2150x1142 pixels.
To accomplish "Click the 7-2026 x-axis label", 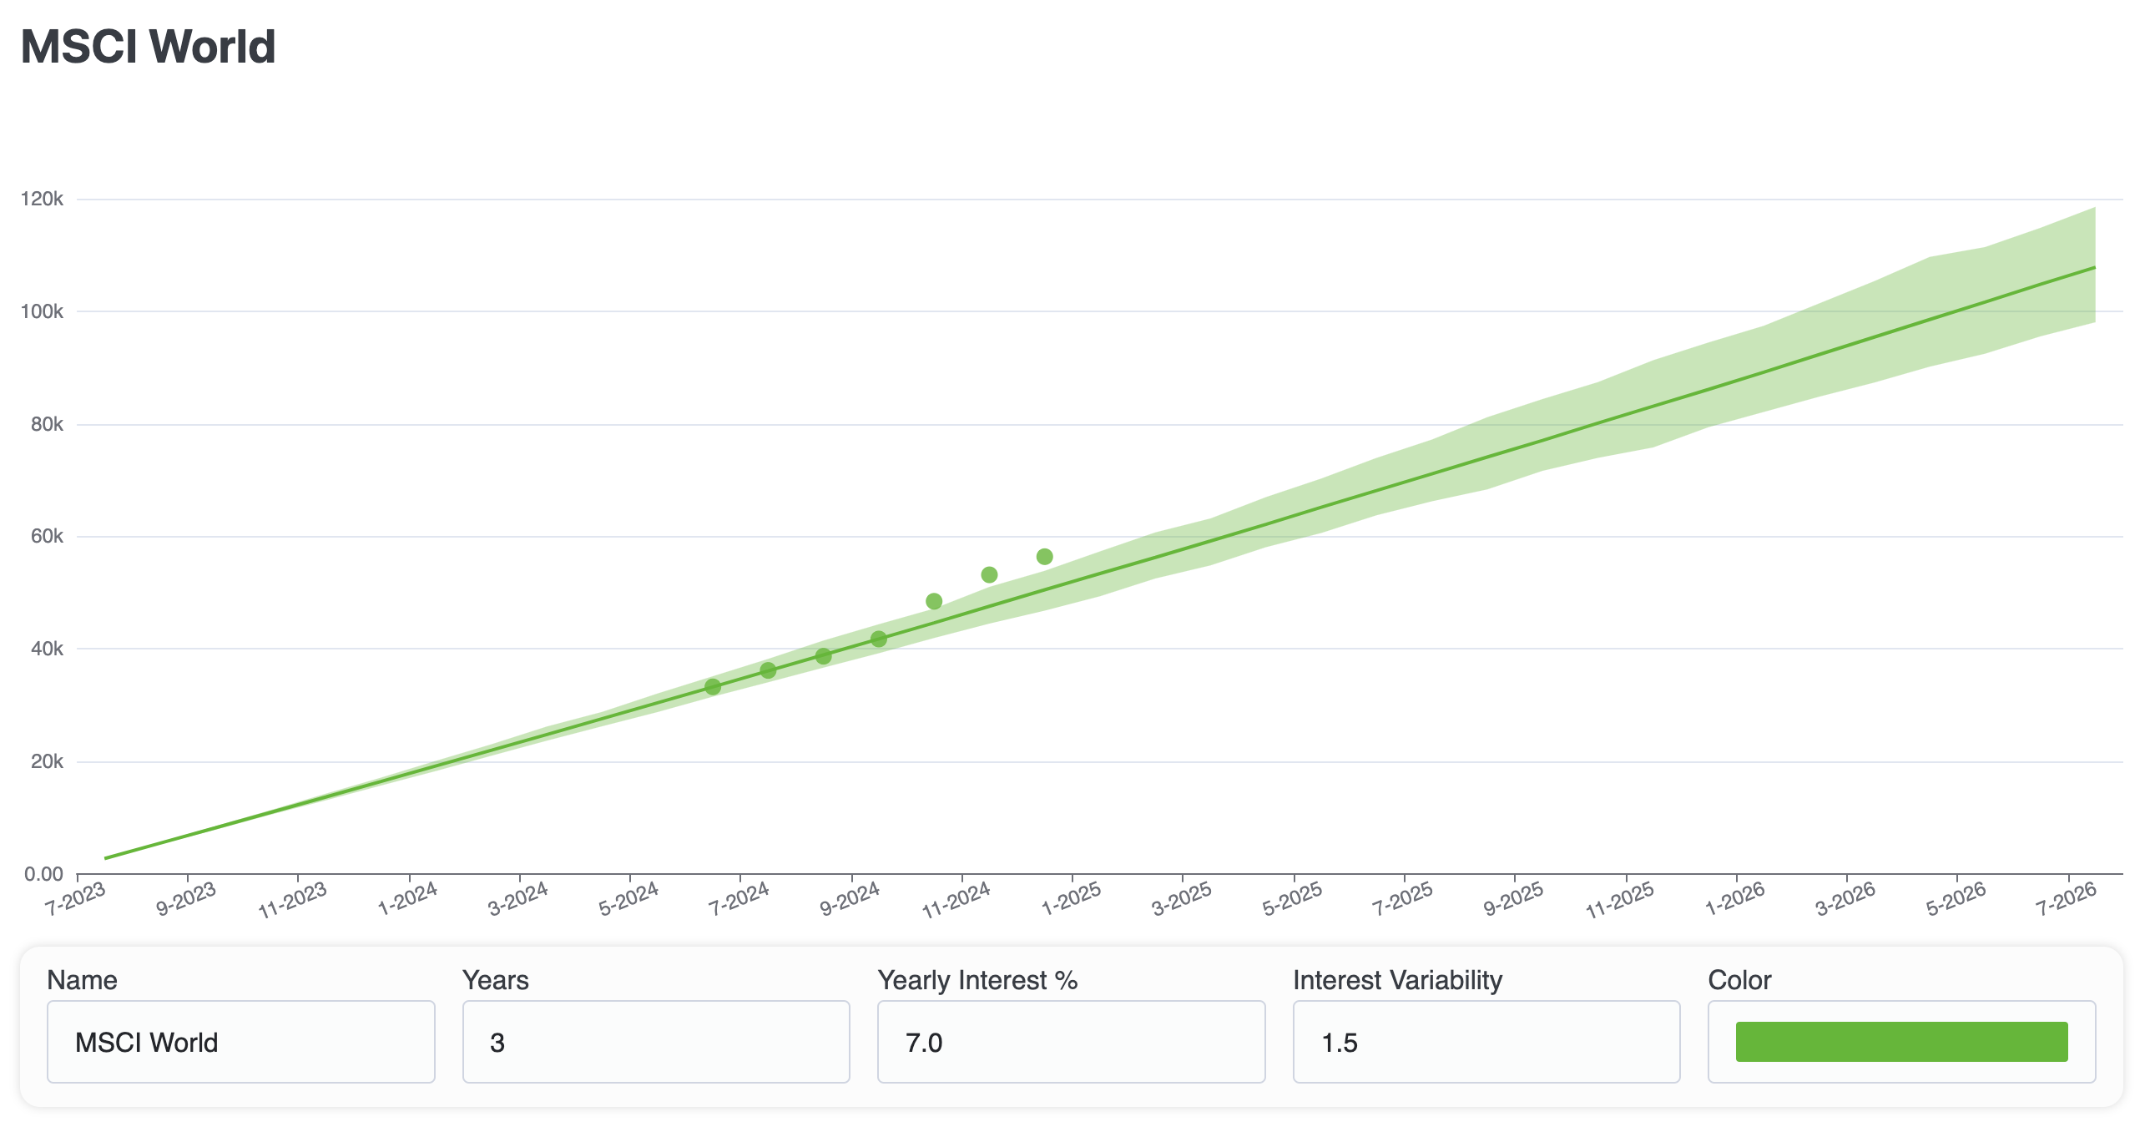I will (x=2066, y=899).
